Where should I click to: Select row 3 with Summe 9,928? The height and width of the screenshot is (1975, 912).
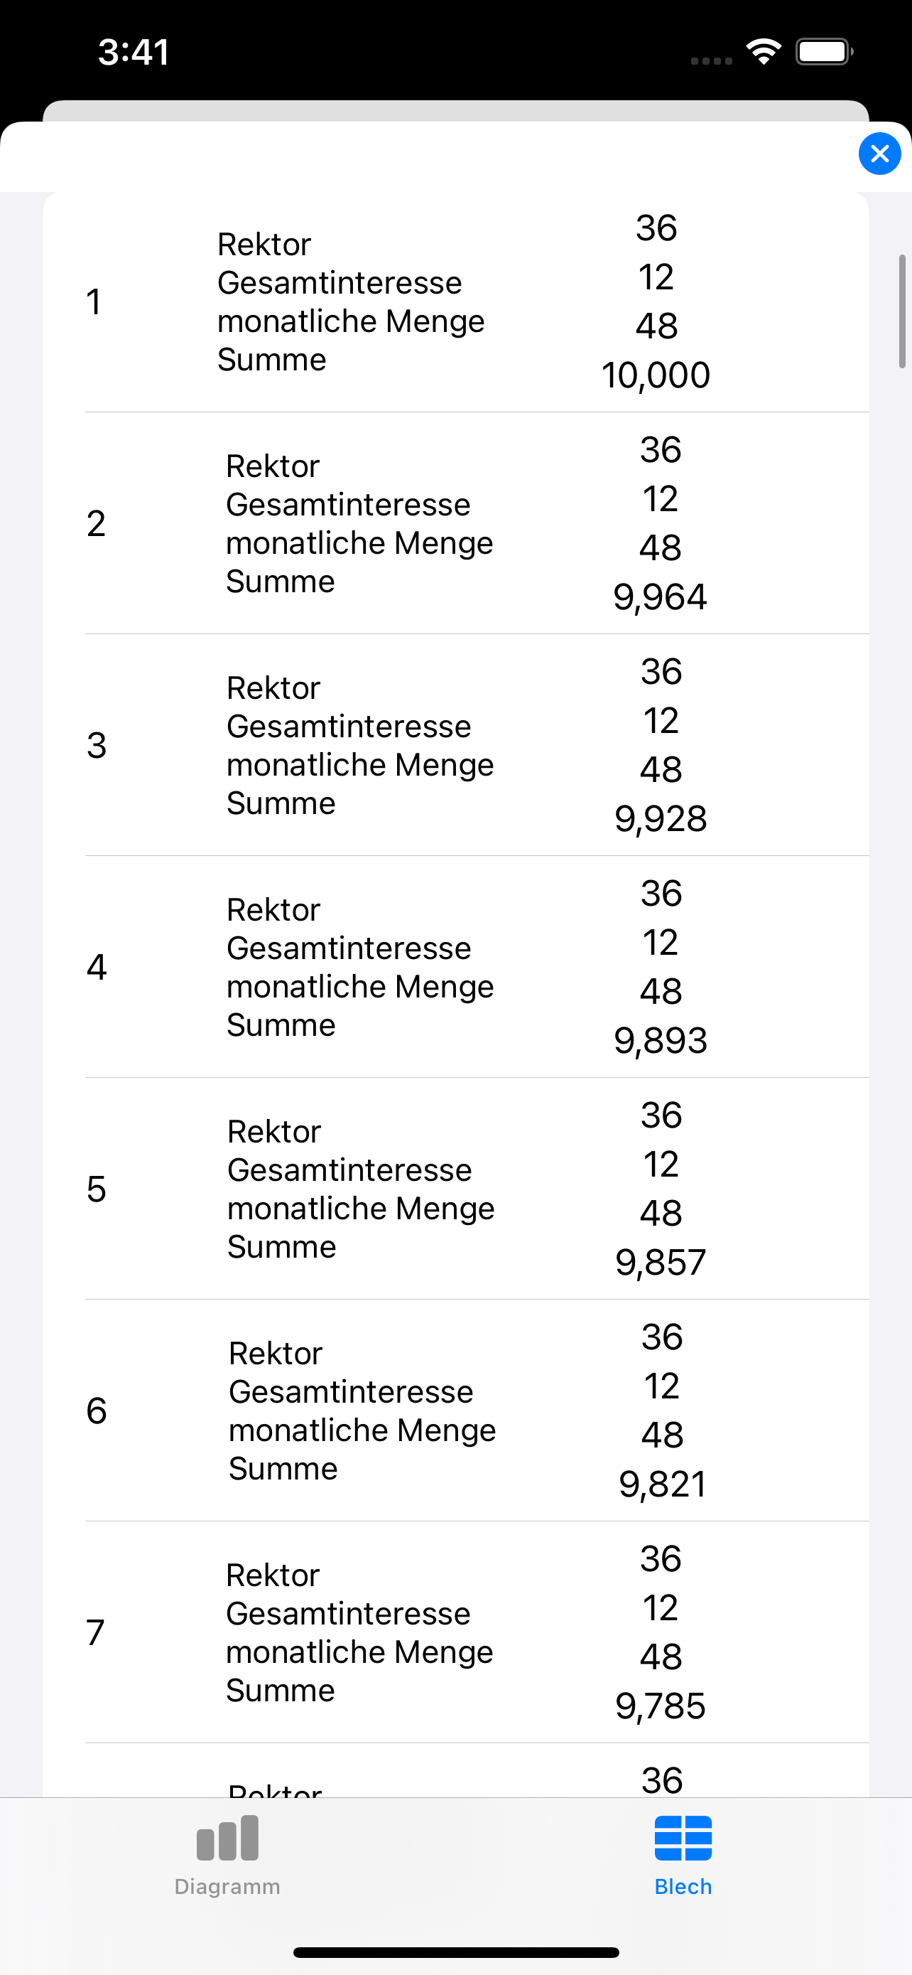[x=477, y=745]
